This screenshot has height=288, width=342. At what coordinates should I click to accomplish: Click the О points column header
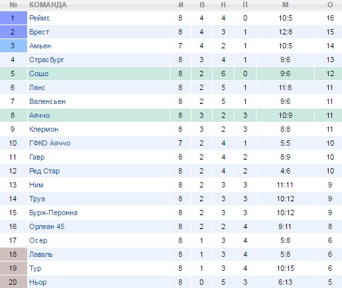pos(330,5)
